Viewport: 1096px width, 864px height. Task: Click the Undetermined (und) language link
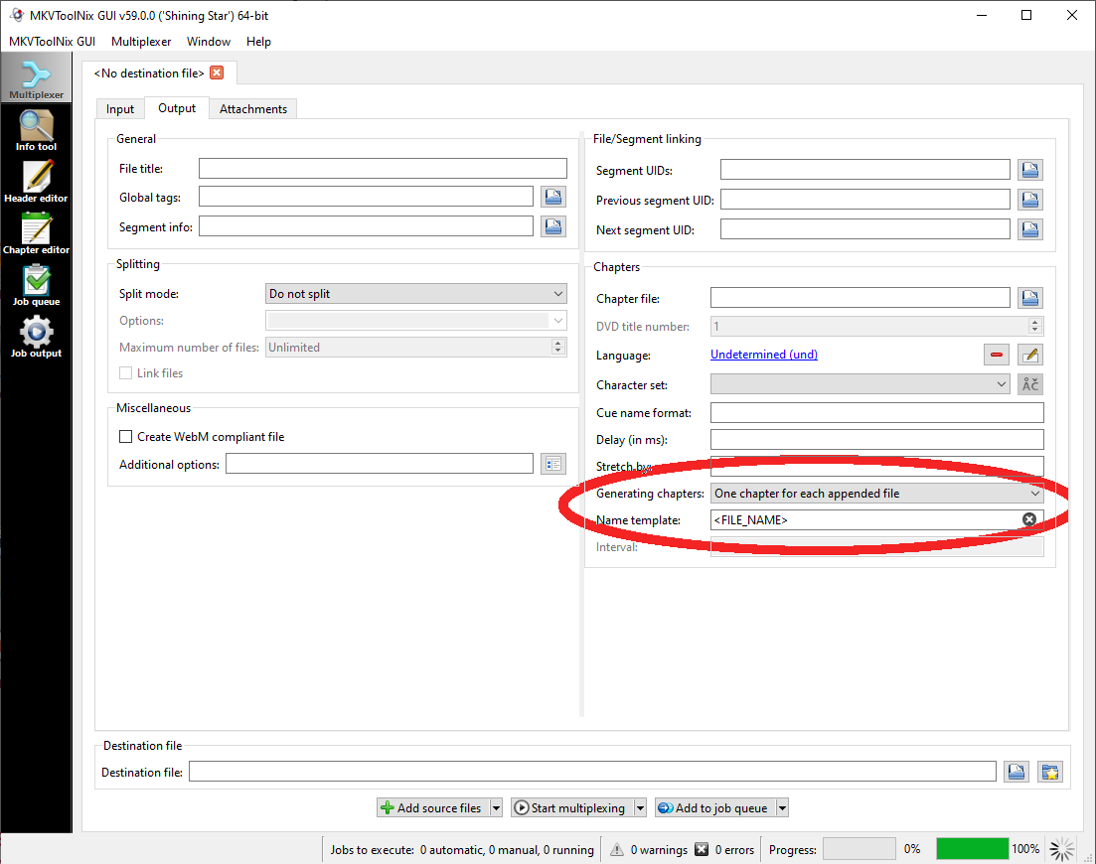point(763,355)
